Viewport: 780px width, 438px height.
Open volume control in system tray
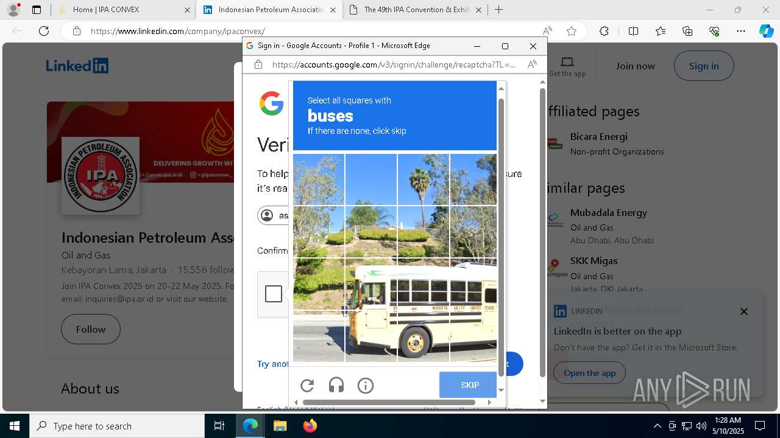(x=701, y=426)
